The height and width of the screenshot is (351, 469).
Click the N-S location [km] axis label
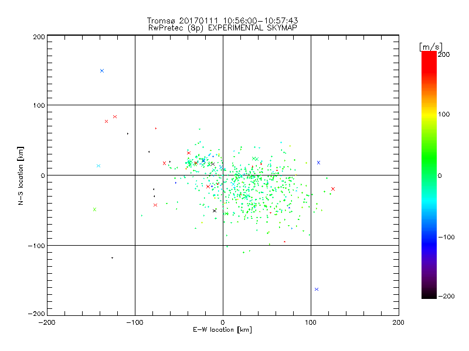click(21, 175)
